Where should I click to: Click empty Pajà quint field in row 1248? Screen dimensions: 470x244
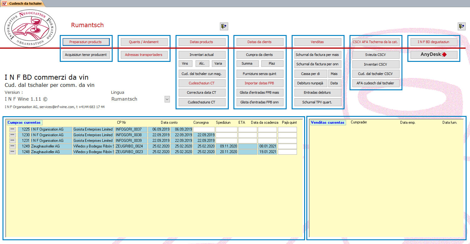point(287,152)
